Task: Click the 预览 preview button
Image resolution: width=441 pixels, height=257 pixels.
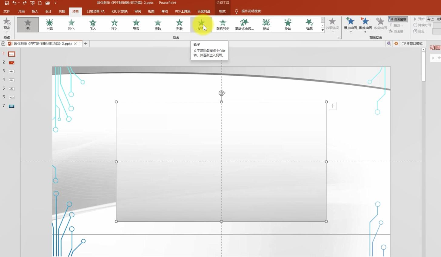Action: [7, 25]
